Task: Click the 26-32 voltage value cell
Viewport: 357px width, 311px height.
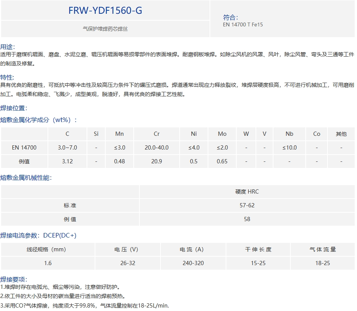Action: click(128, 263)
